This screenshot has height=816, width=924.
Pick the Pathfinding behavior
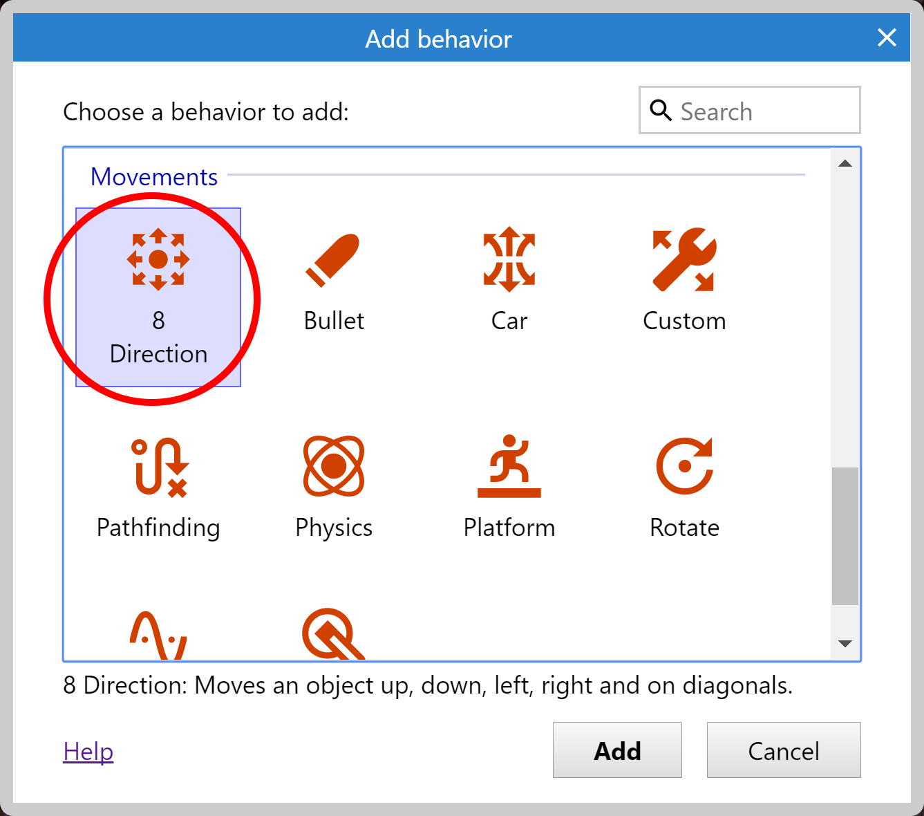[x=158, y=468]
